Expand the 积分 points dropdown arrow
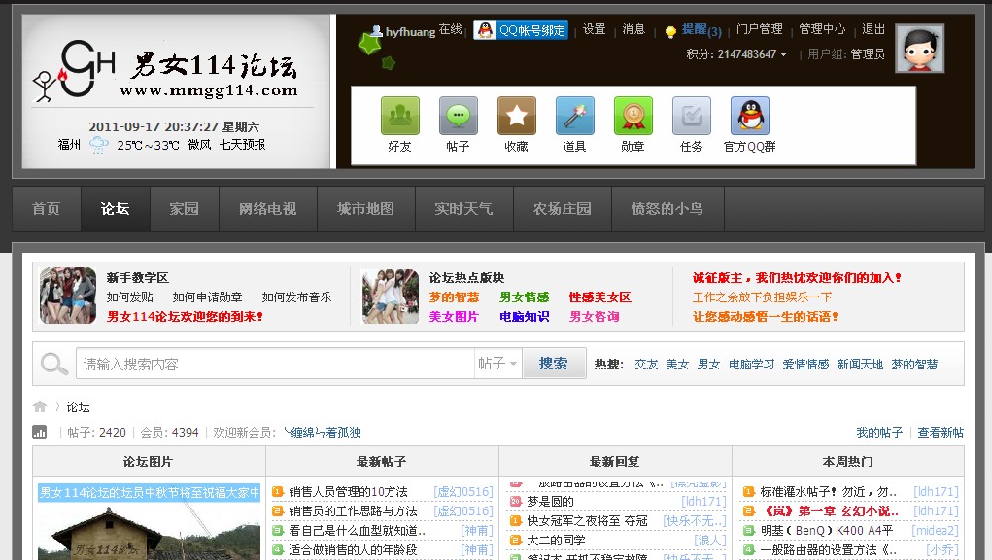 [784, 54]
